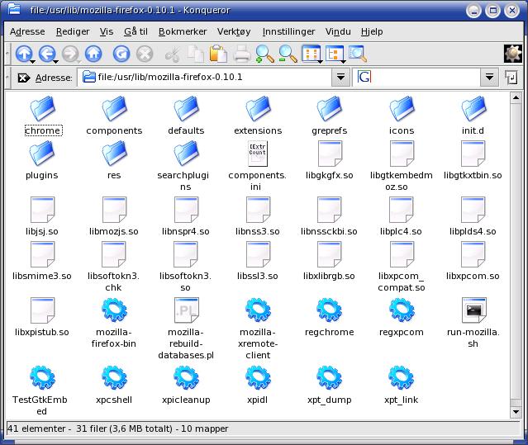
Task: Select the mozilla-xremote-client executable
Action: pos(258,329)
